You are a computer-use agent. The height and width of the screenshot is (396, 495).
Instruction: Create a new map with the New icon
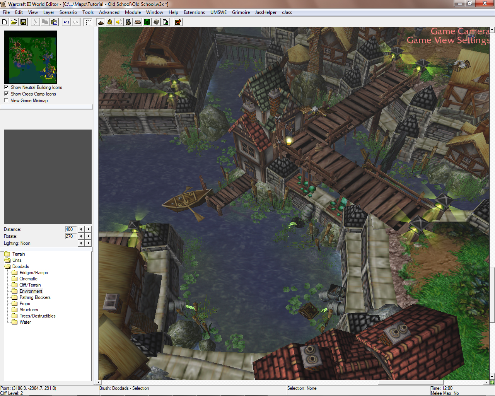[x=5, y=22]
